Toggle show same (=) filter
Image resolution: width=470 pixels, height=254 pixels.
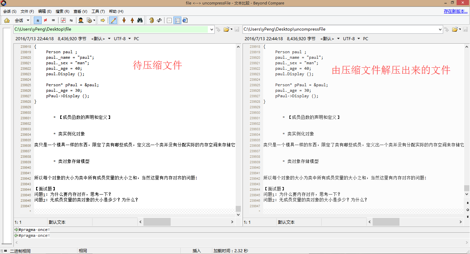[x=53, y=20]
